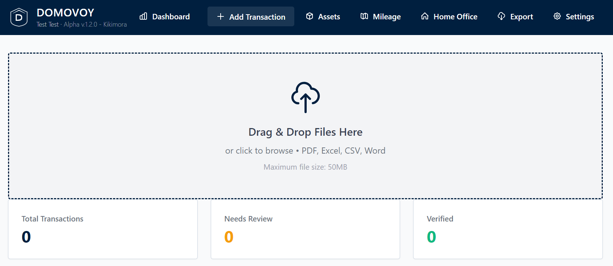Open the Mileage section
Viewport: 613px width, 266px height.
381,16
